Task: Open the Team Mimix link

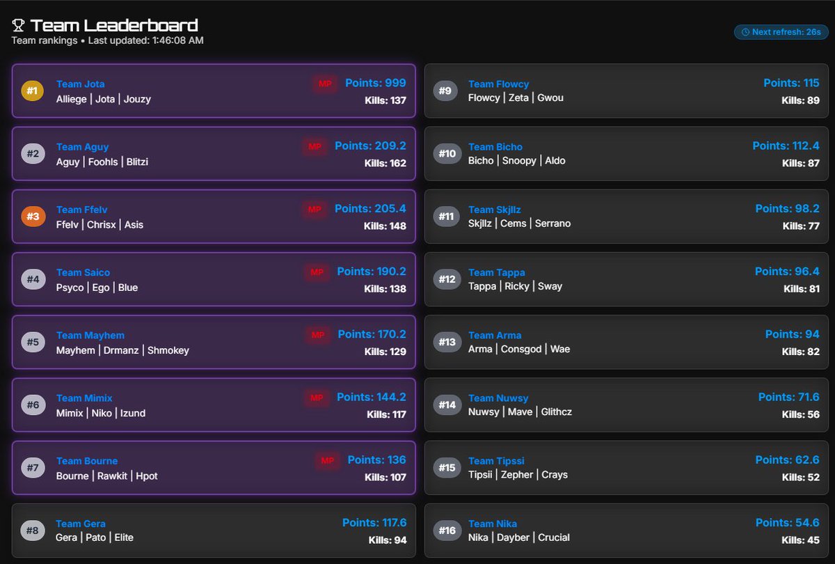Action: pos(84,398)
